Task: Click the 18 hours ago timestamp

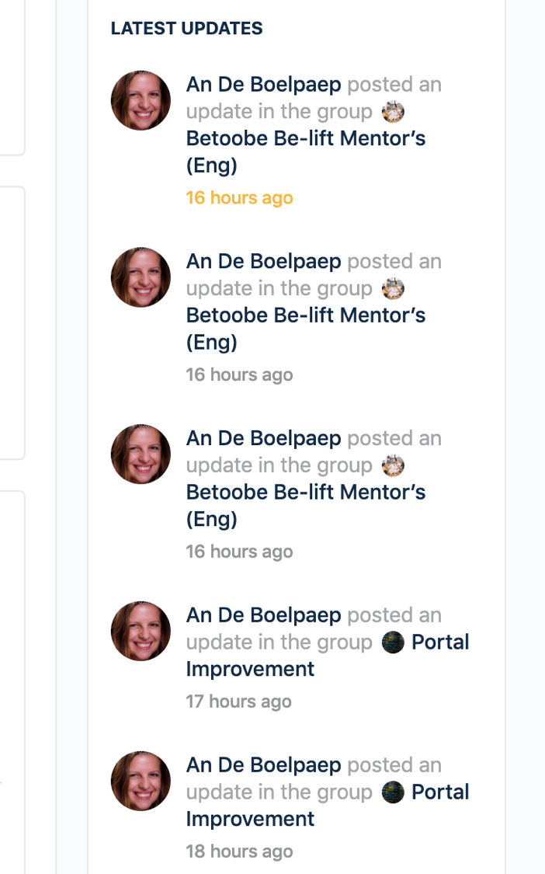Action: click(x=240, y=851)
